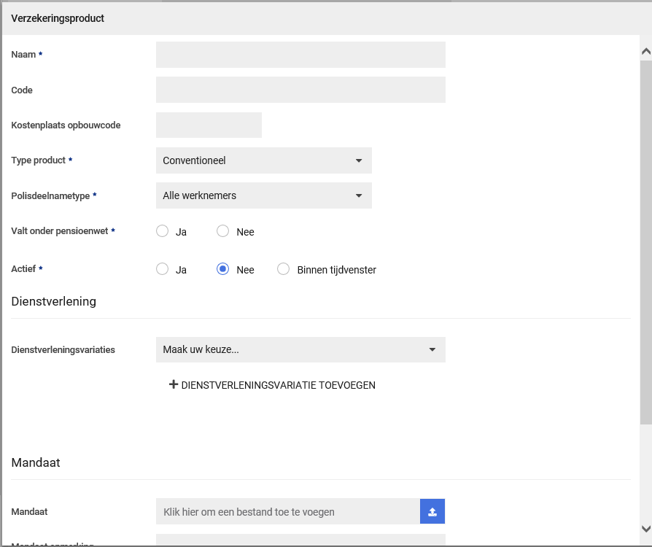Set Actief to Ja
Viewport: 652px width, 547px height.
pyautogui.click(x=163, y=269)
